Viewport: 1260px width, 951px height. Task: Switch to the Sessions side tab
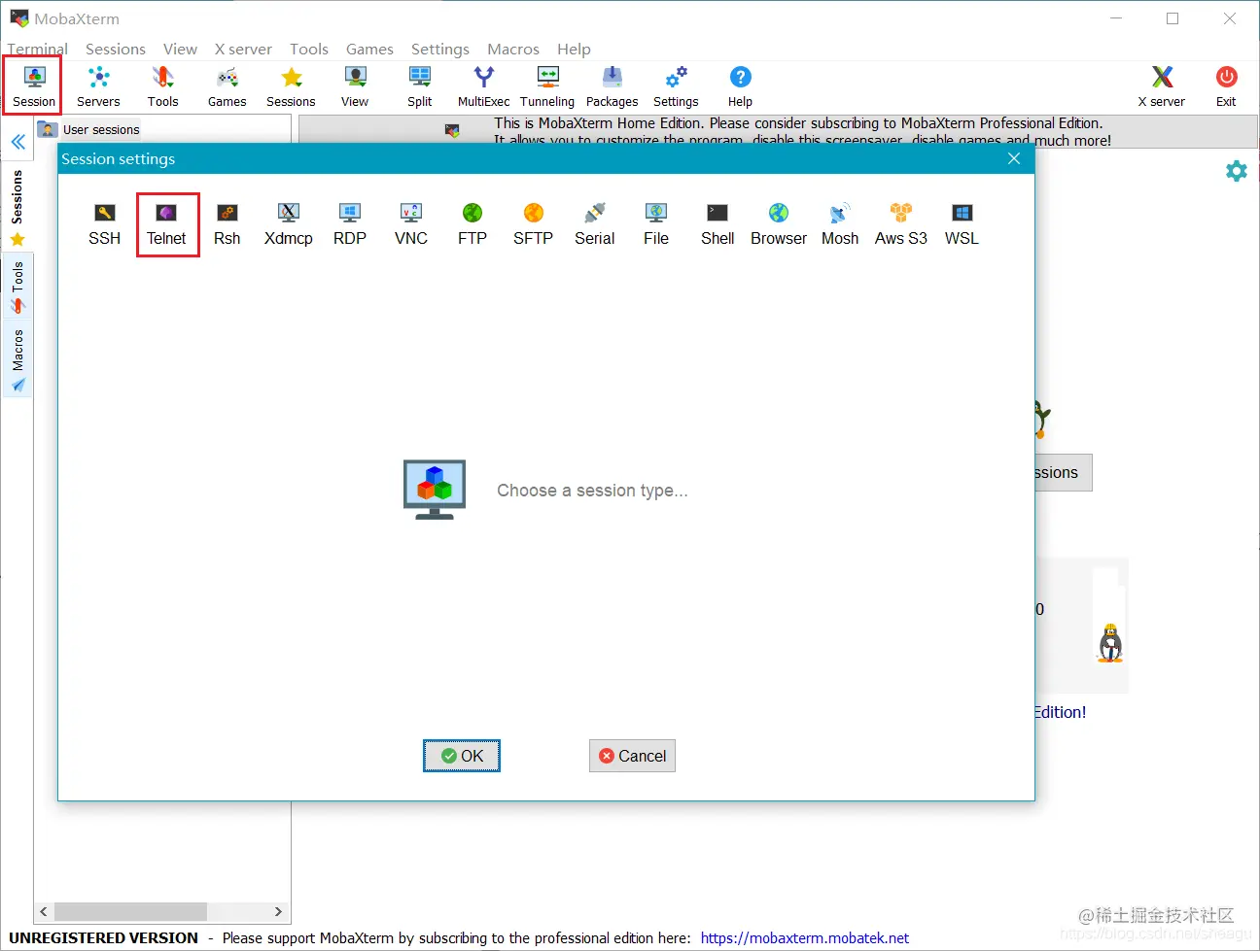(17, 207)
